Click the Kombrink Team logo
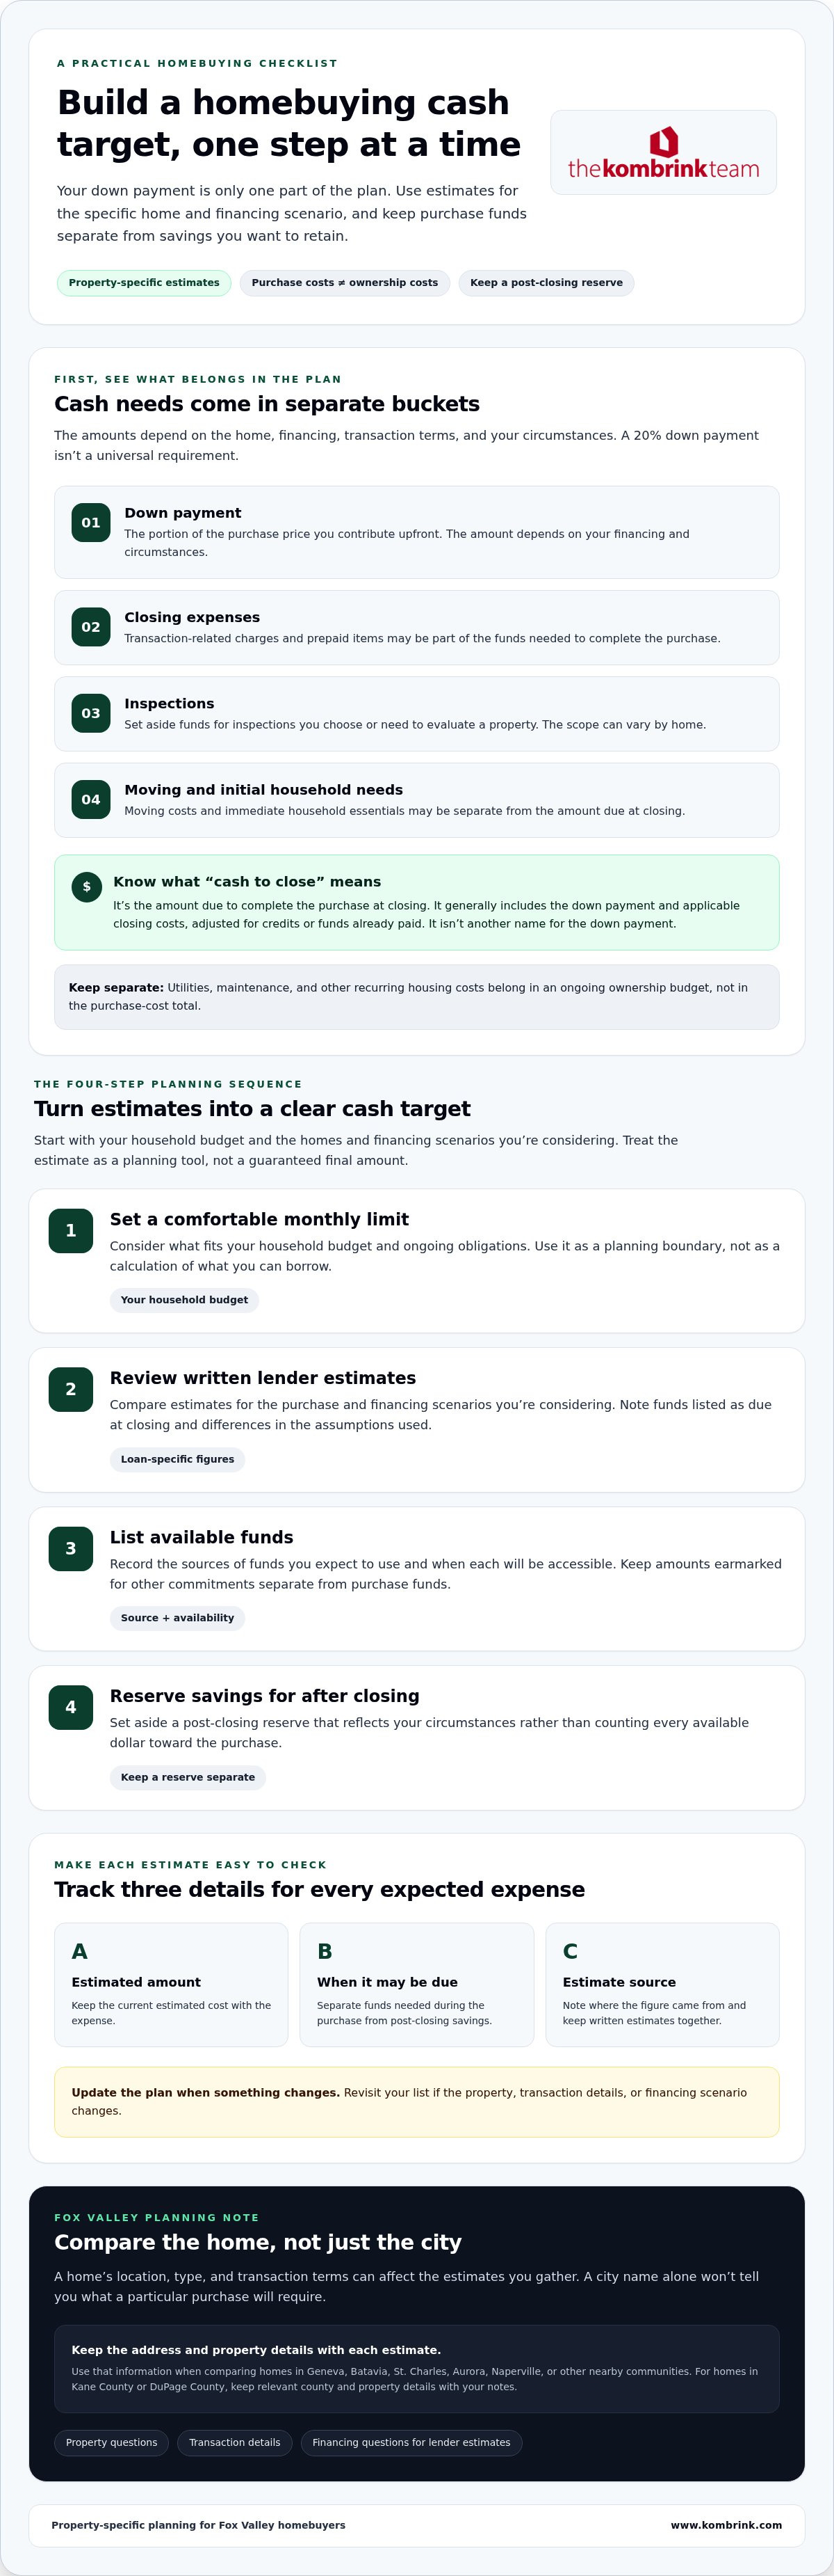Image resolution: width=834 pixels, height=2576 pixels. [663, 153]
